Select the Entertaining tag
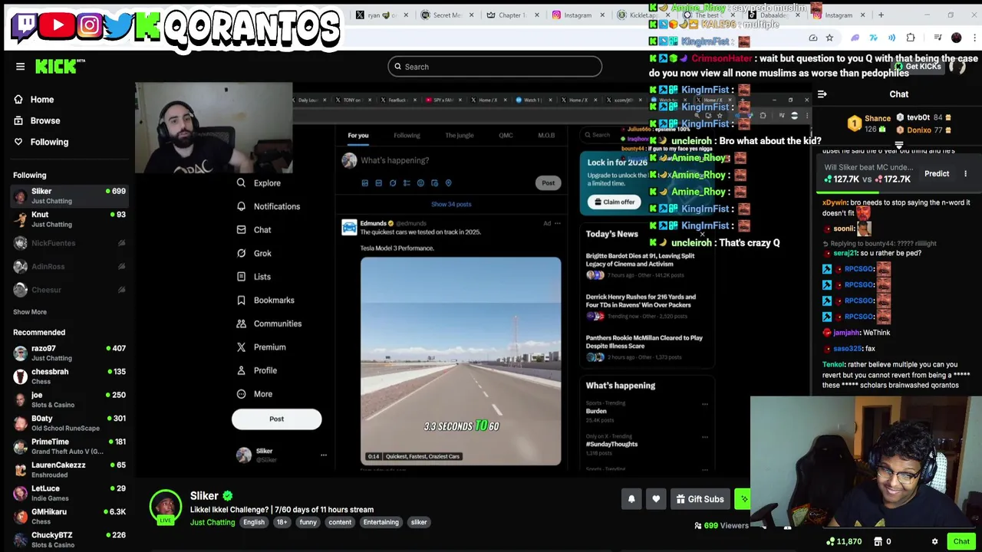 click(381, 523)
